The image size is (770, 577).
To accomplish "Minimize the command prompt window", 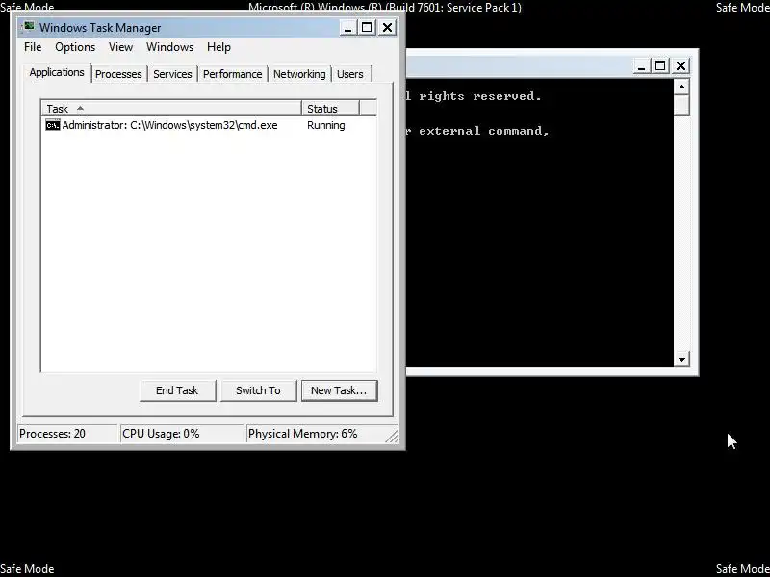I will click(x=640, y=65).
